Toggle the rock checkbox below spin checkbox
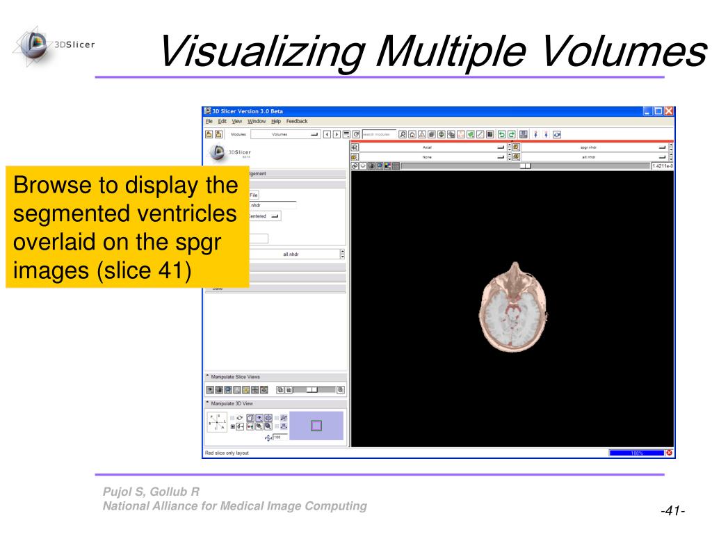Screen dimensions: 712x534 (x=232, y=426)
